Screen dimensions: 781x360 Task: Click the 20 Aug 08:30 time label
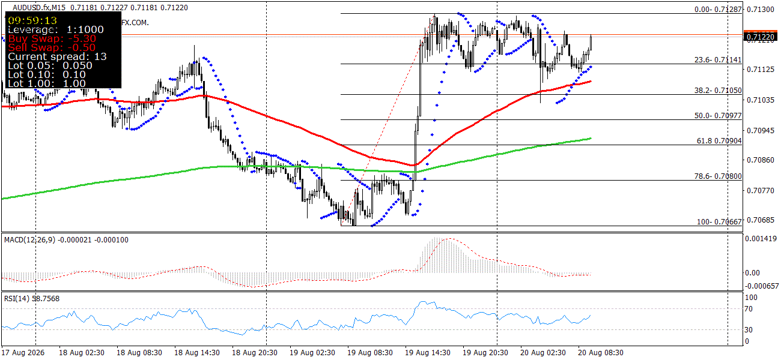(601, 352)
